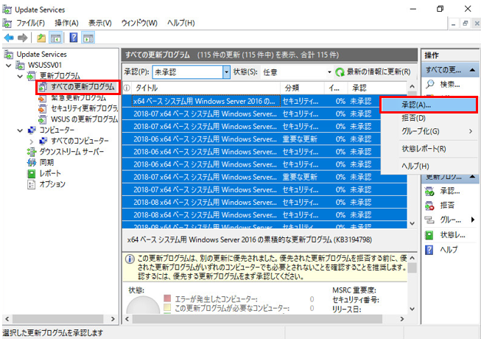Viewport: 481px width, 339px height.
Task: Click the update list's vertical scrollbar down arrow
Action: (x=413, y=225)
